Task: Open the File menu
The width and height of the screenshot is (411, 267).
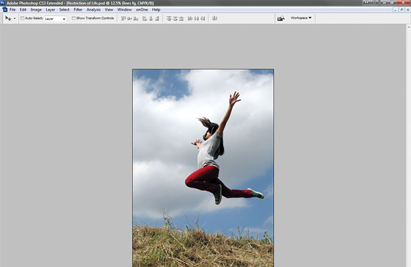Action: pyautogui.click(x=12, y=10)
